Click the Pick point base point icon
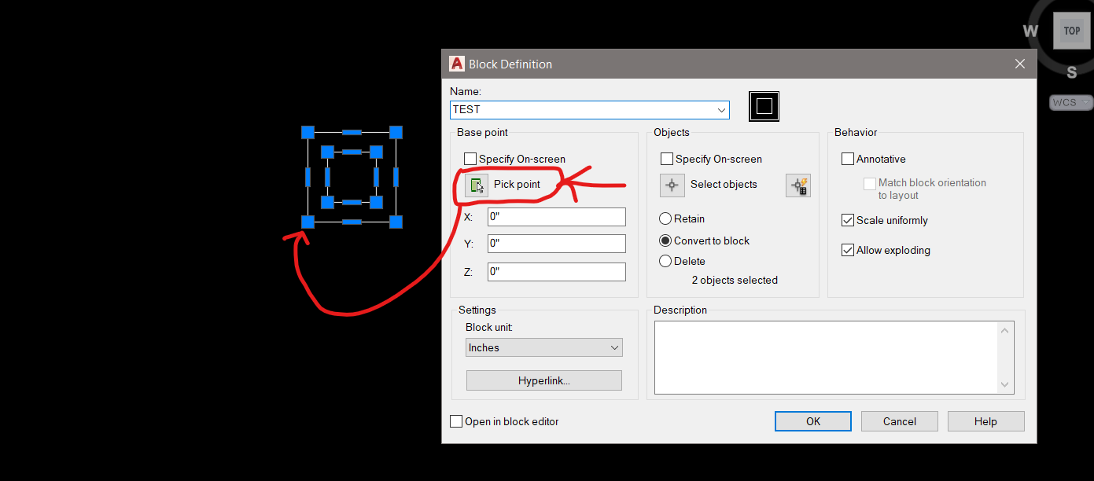Image resolution: width=1094 pixels, height=481 pixels. [x=477, y=185]
